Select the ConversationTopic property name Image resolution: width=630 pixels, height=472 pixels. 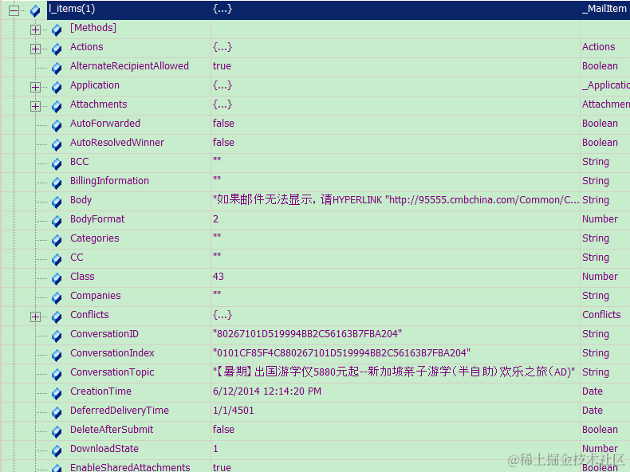(x=112, y=372)
